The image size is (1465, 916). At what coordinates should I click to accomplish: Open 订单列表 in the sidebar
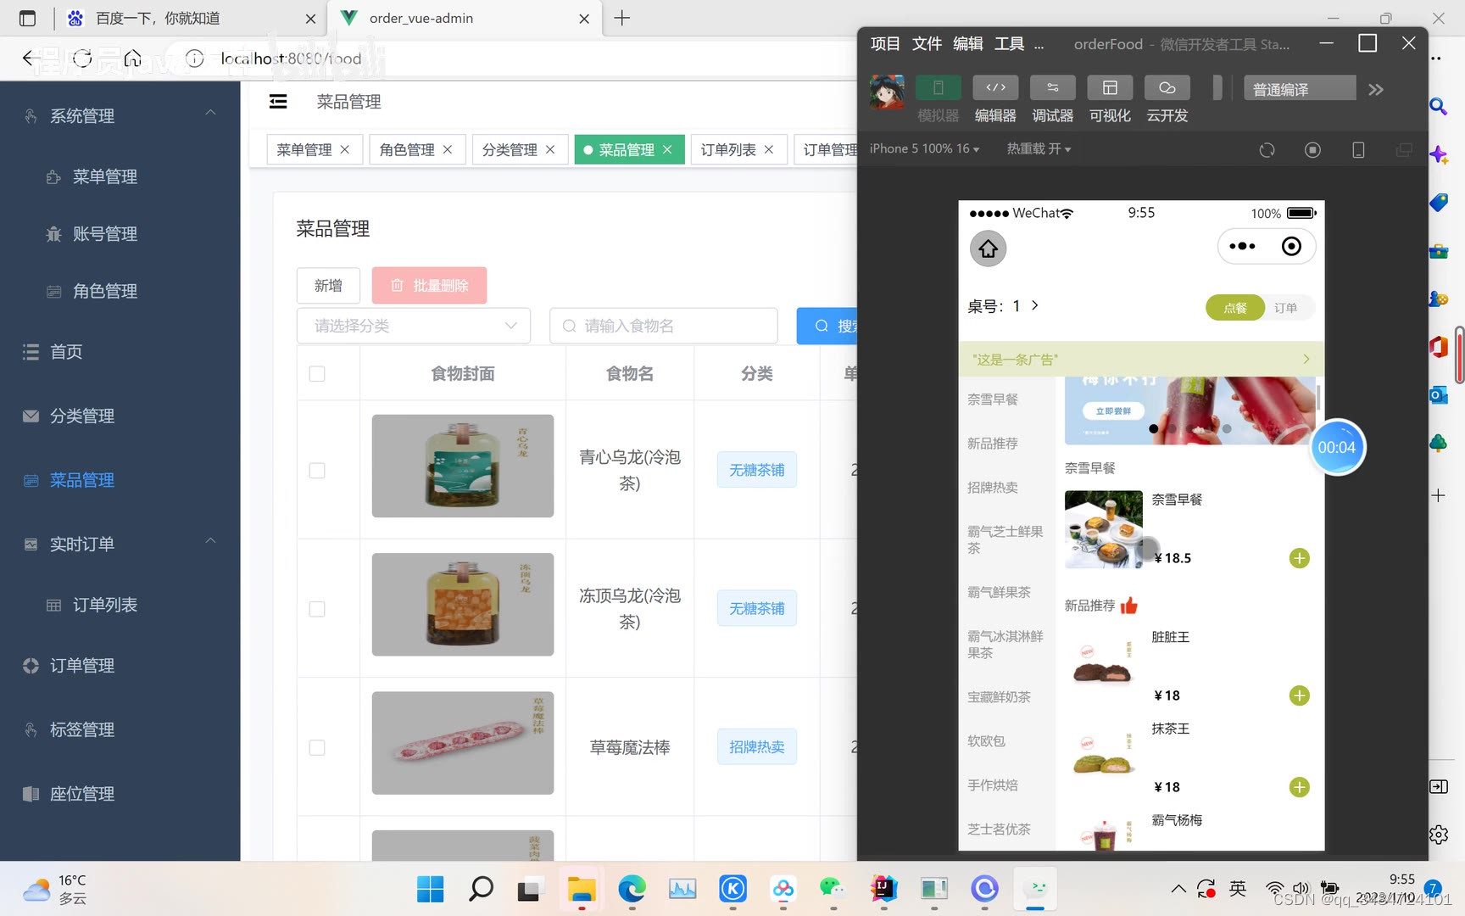pyautogui.click(x=120, y=605)
